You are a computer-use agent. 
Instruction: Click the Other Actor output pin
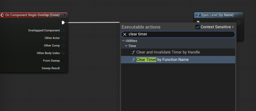[x=63, y=38]
